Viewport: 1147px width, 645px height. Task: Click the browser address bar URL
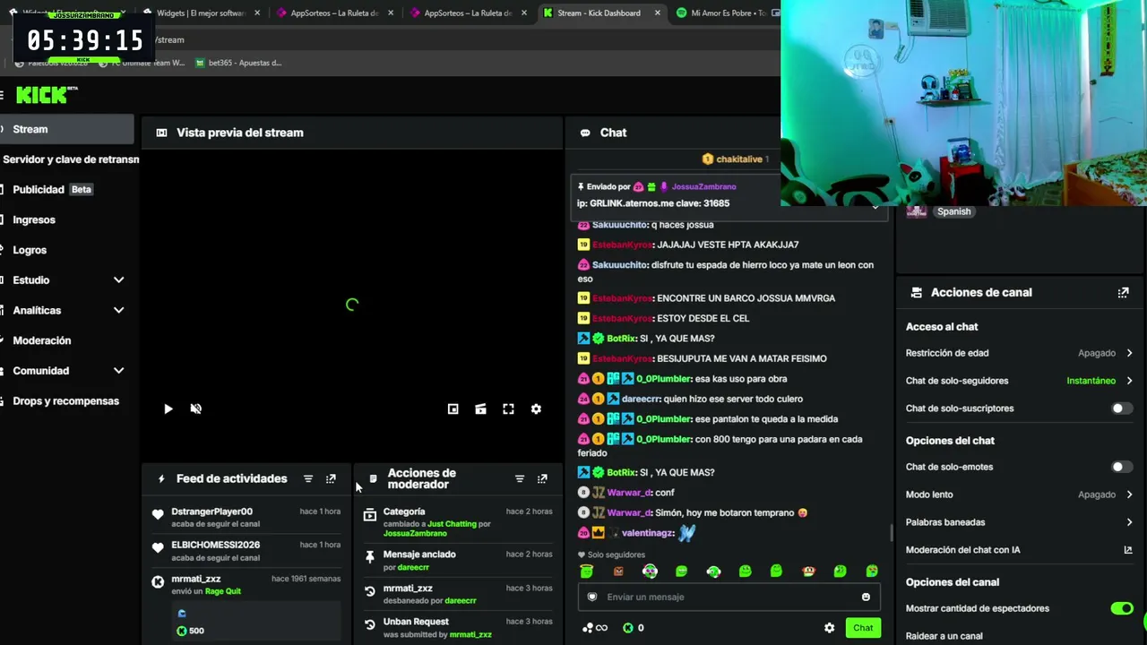(x=170, y=39)
